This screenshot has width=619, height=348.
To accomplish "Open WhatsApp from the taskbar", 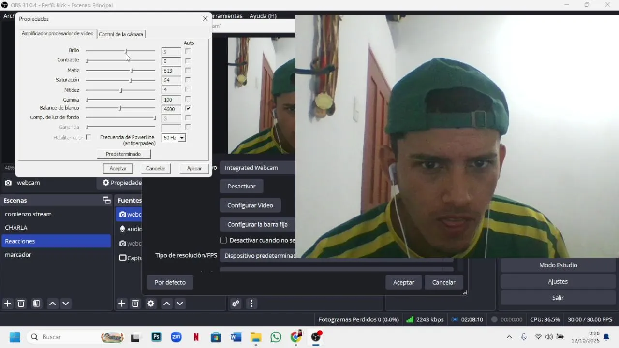I will pyautogui.click(x=276, y=337).
